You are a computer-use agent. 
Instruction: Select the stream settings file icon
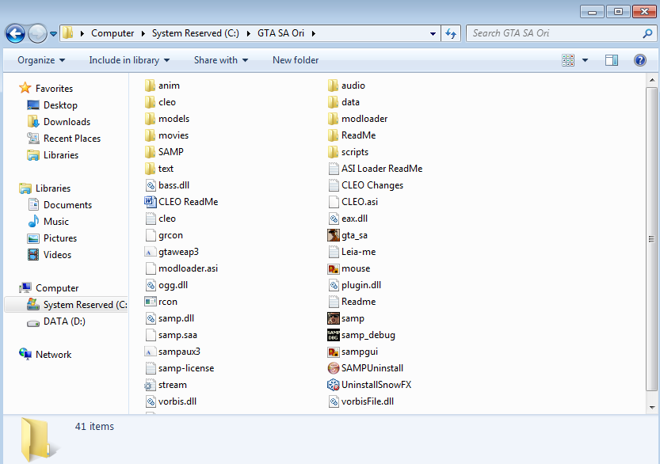coord(151,385)
